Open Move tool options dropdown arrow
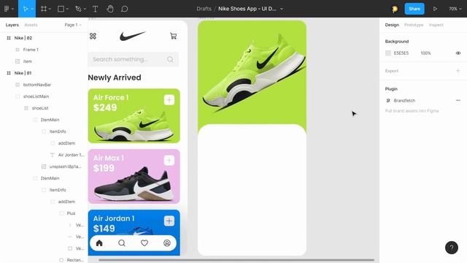 click(x=32, y=9)
